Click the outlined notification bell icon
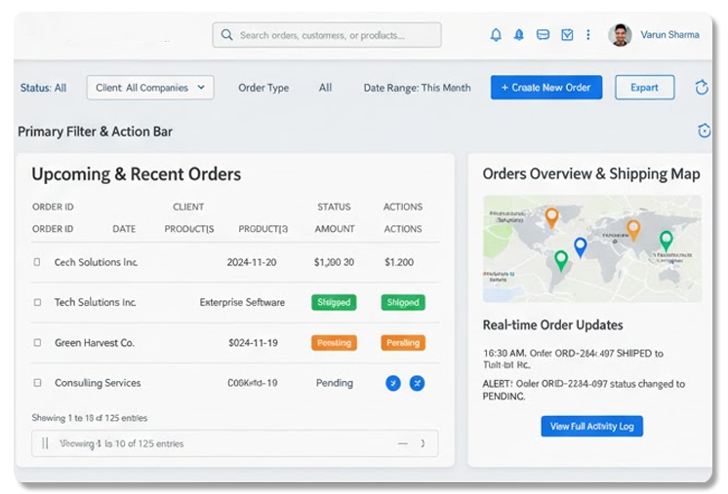The height and width of the screenshot is (494, 728). pos(496,35)
